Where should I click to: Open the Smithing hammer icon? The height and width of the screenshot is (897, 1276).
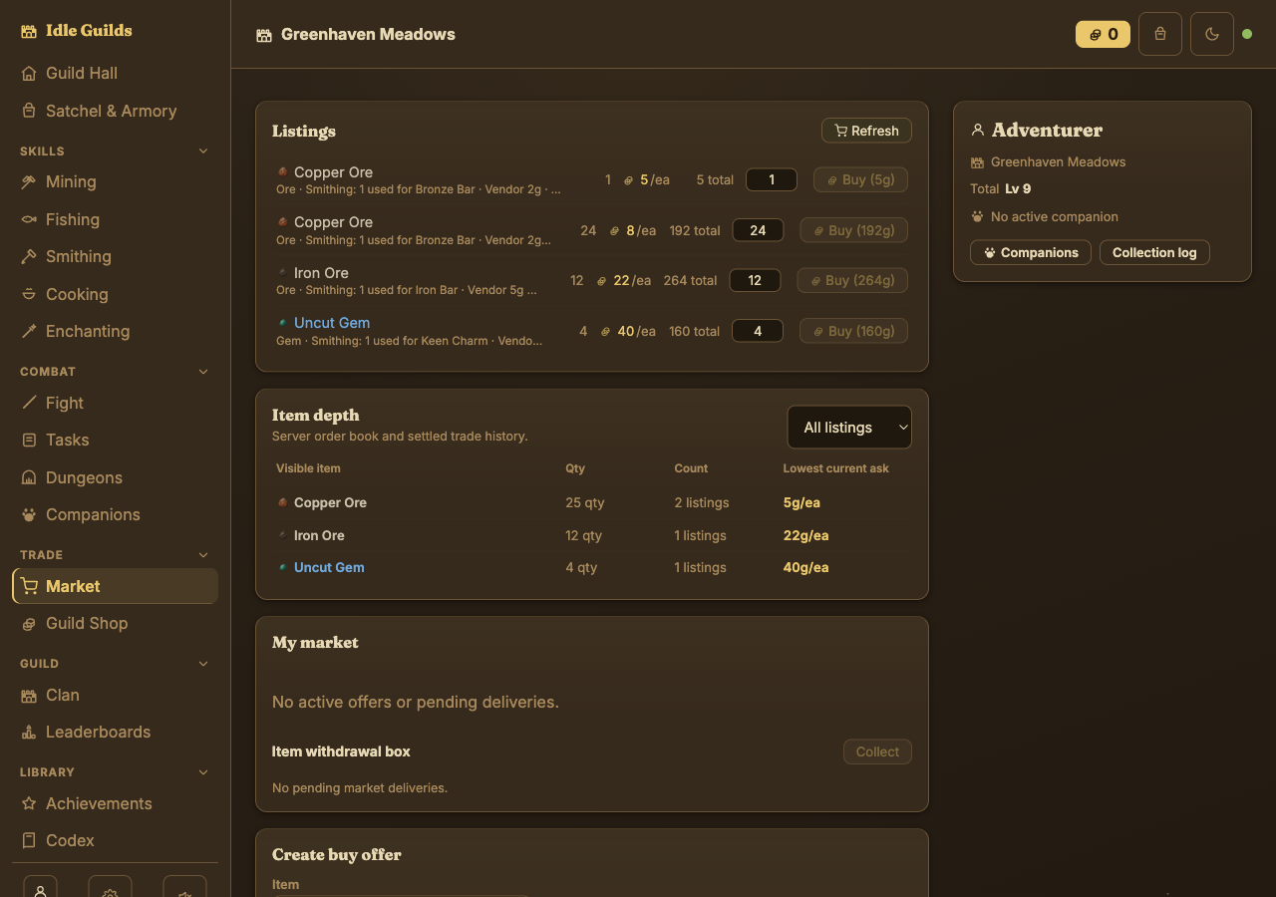(29, 257)
